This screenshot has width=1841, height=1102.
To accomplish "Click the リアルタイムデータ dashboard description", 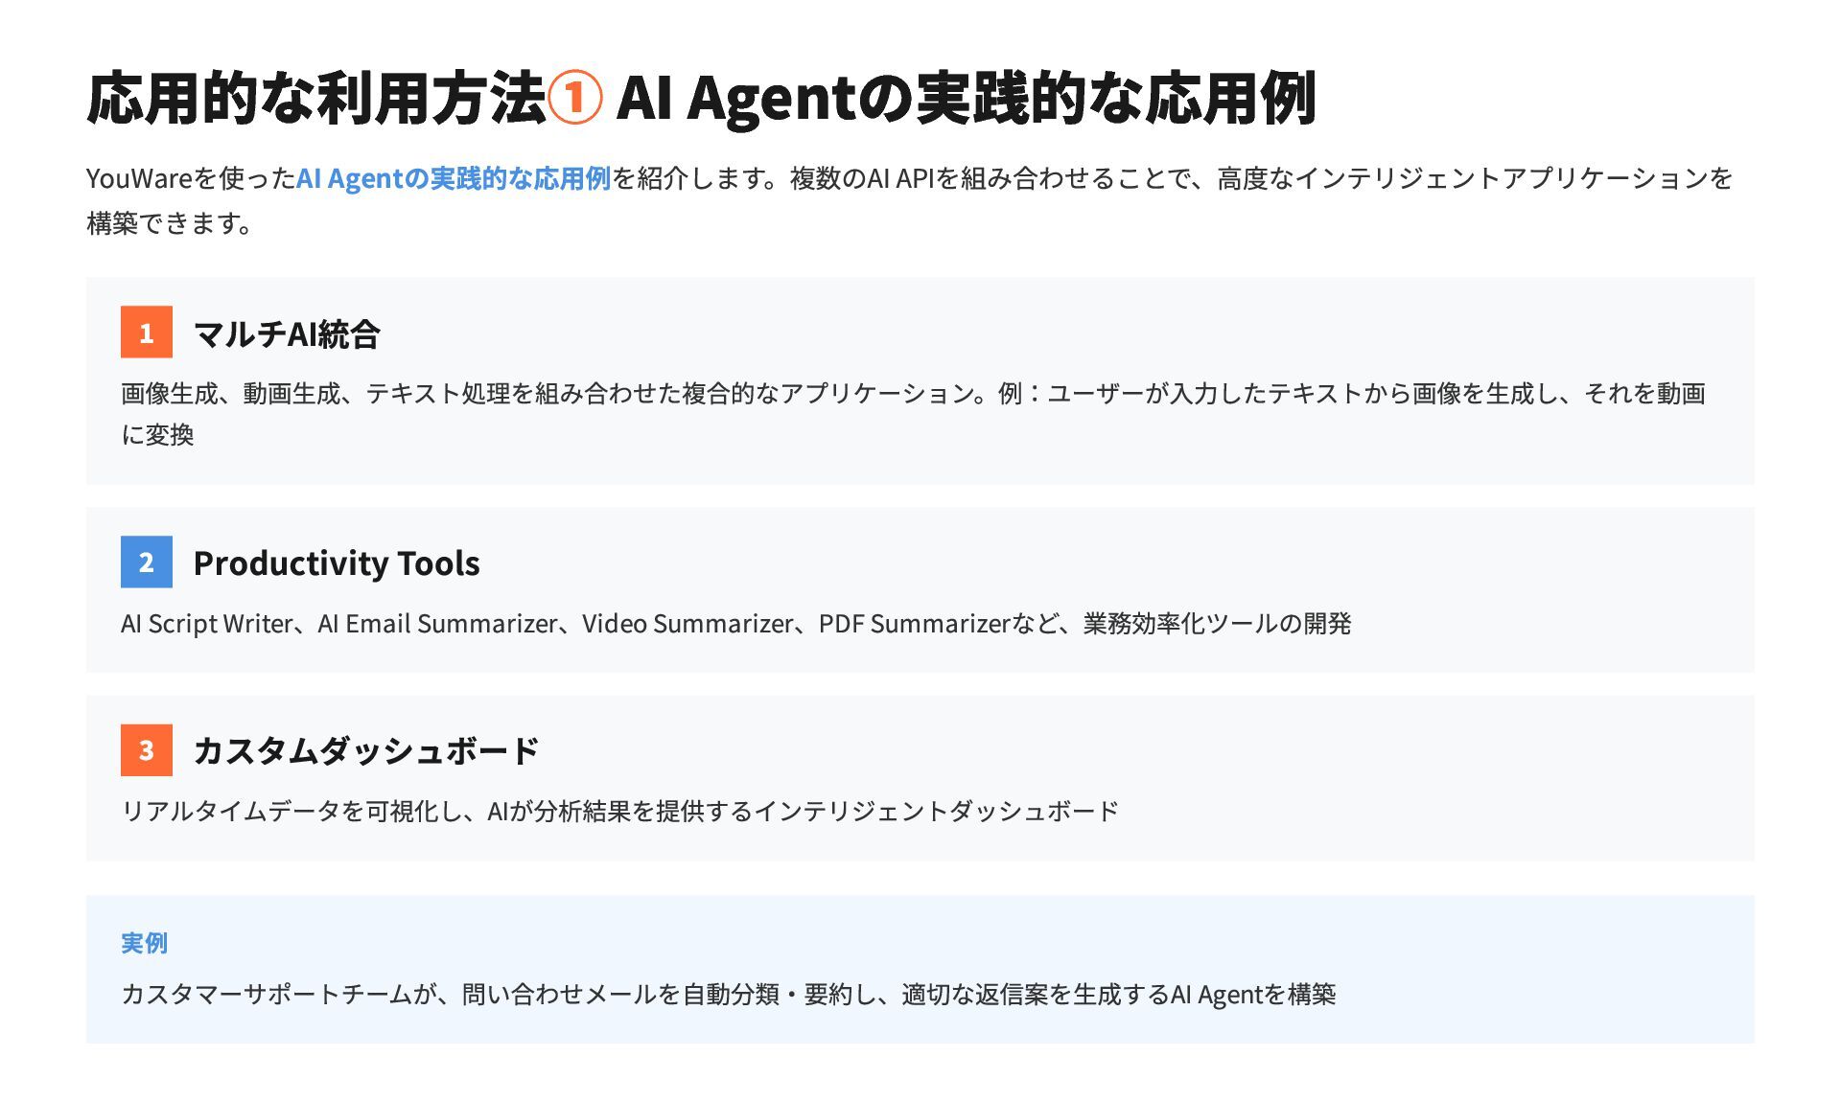I will pos(619,812).
